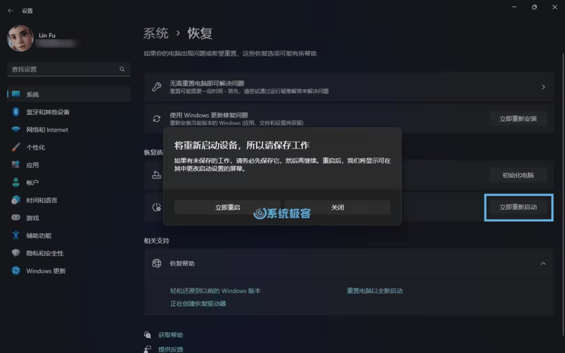Click the Accessibility figure icon
Image resolution: width=565 pixels, height=353 pixels.
16,236
